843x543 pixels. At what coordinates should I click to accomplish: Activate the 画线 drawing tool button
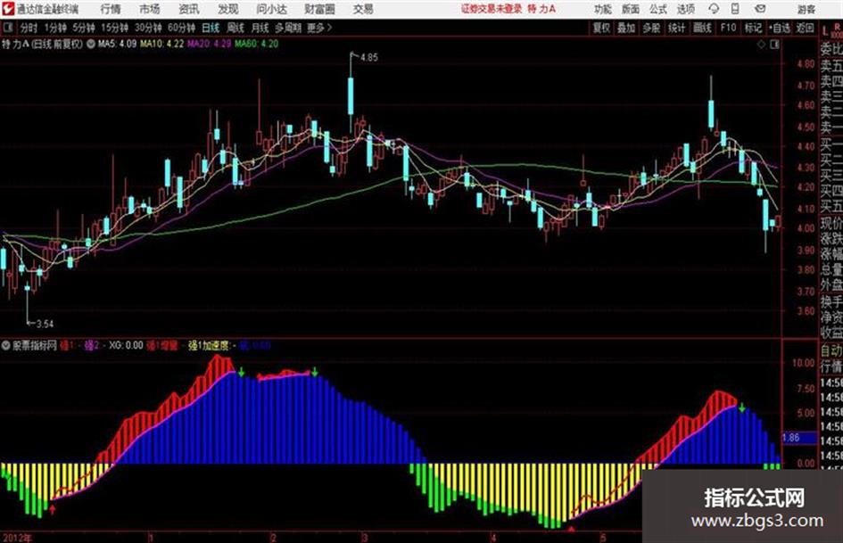(x=702, y=28)
